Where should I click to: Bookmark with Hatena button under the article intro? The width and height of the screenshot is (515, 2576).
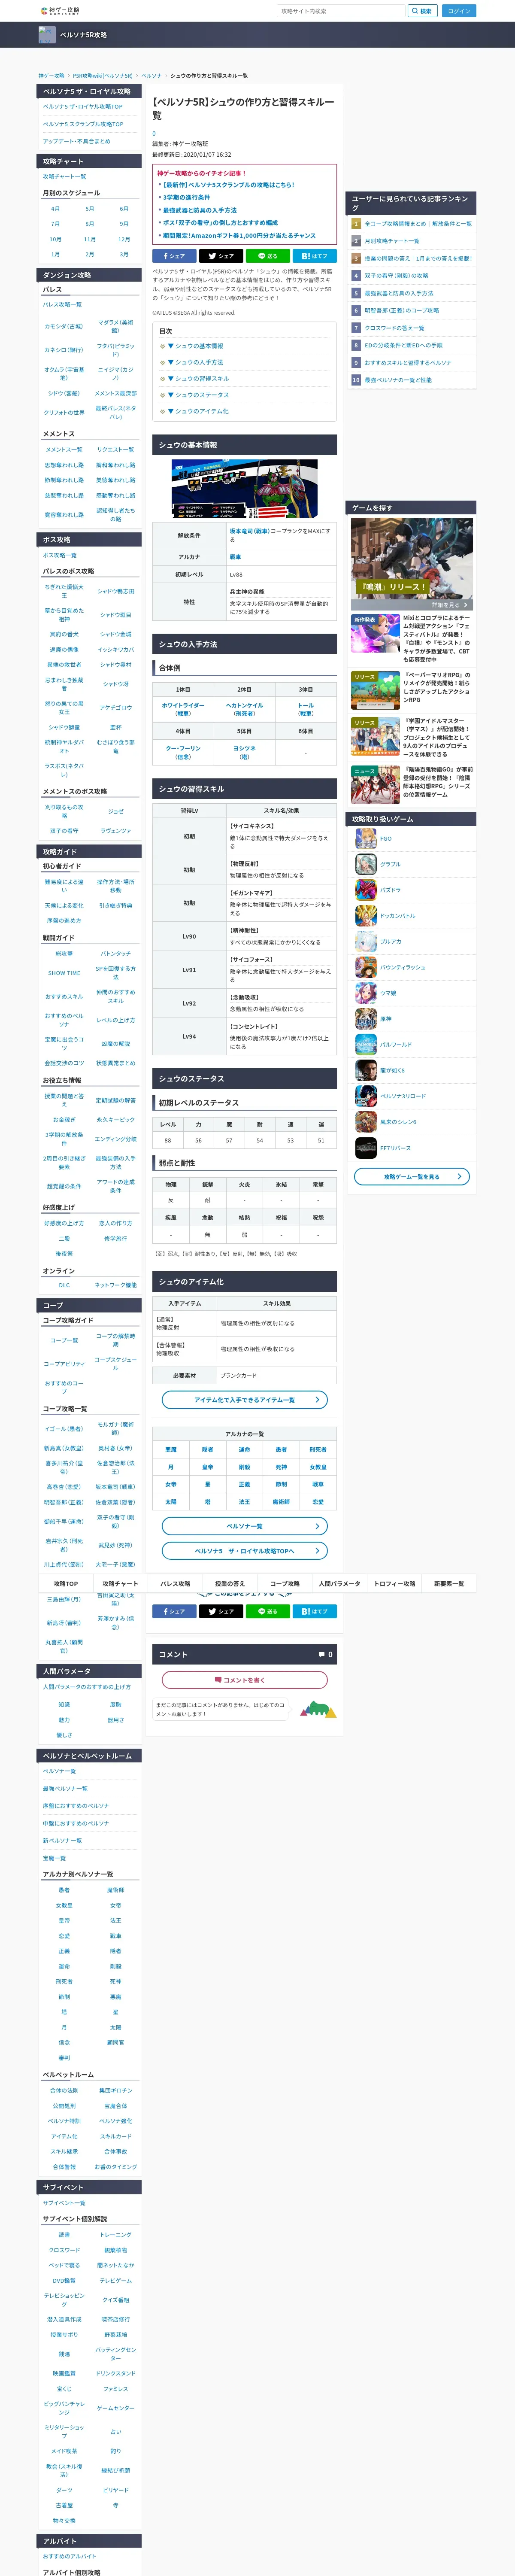tap(315, 256)
